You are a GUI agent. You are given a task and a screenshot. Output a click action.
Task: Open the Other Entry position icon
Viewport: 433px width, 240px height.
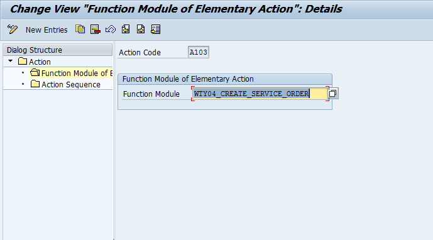click(x=156, y=30)
